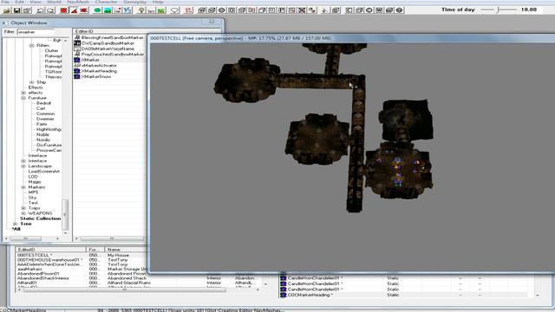Sort by the Editor ID column header
Viewport: 555px width, 312px height.
pyautogui.click(x=110, y=31)
